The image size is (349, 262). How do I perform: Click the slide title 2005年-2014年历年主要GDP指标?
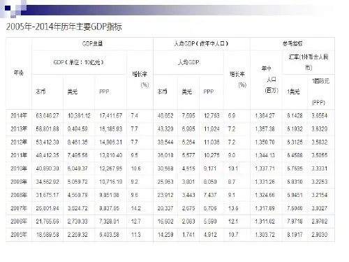coord(64,27)
